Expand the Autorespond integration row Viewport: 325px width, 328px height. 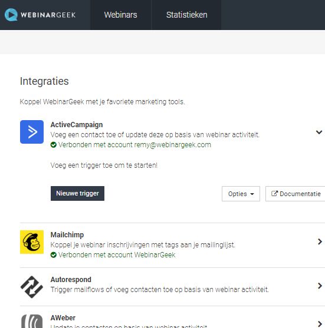tap(320, 286)
